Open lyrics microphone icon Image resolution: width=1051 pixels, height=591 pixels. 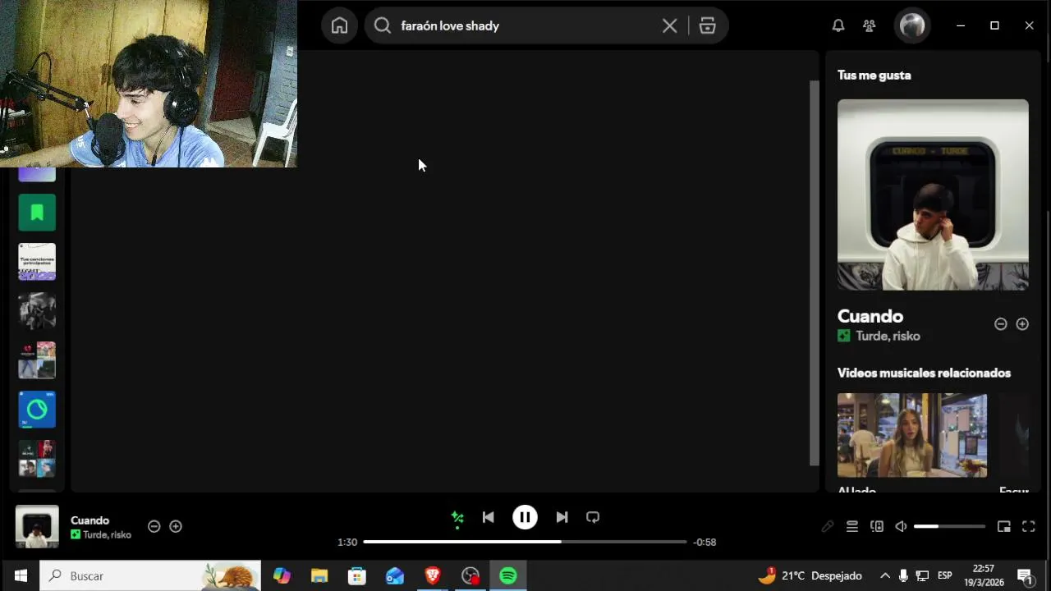point(828,527)
